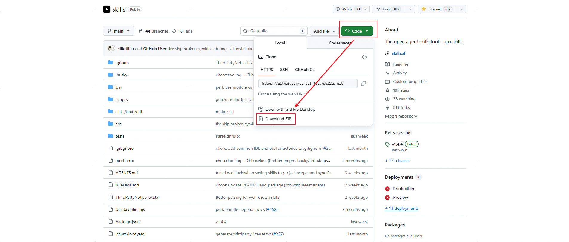Image resolution: width=569 pixels, height=242 pixels.
Task: Click the v1.4.4 release tag icon
Action: 387,144
